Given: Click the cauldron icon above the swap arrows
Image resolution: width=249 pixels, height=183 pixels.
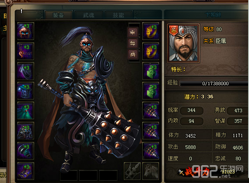Looking at the screenshot, I should click(x=133, y=32).
